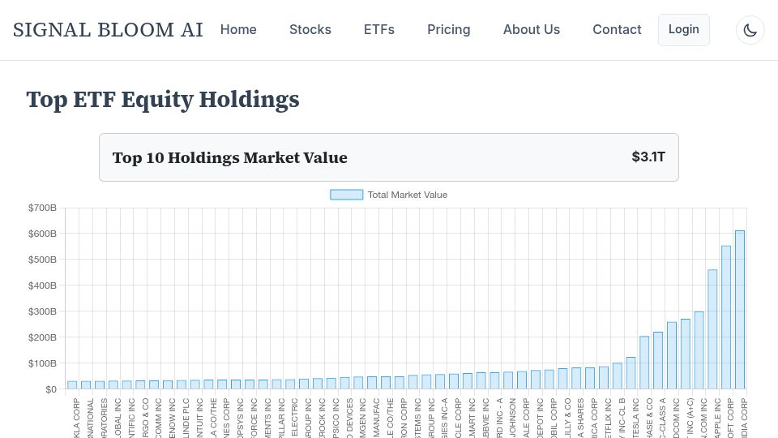
Task: Open the Pricing page
Action: (x=448, y=30)
